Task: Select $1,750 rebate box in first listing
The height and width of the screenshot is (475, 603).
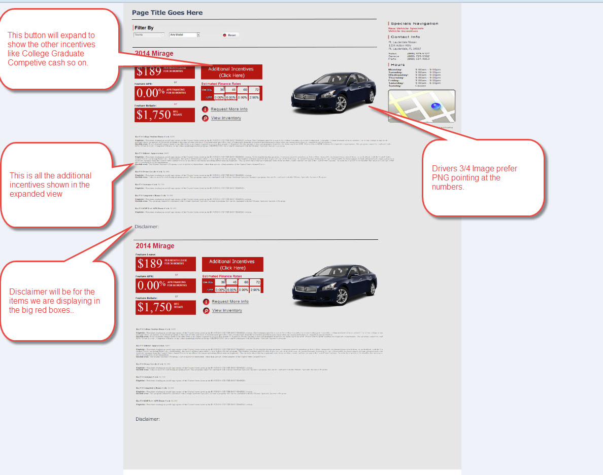Action: coord(164,115)
